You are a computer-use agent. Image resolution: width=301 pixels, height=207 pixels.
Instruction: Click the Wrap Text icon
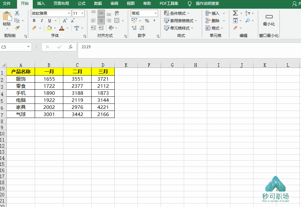click(117, 13)
